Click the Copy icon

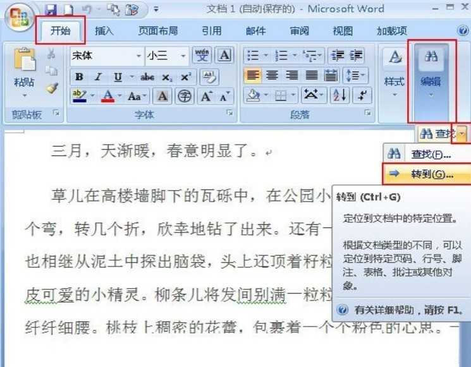(x=52, y=71)
